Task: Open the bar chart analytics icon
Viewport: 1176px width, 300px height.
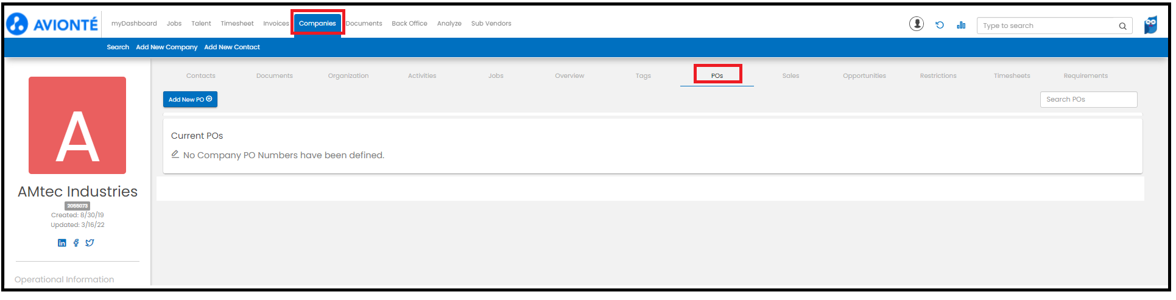Action: tap(961, 25)
